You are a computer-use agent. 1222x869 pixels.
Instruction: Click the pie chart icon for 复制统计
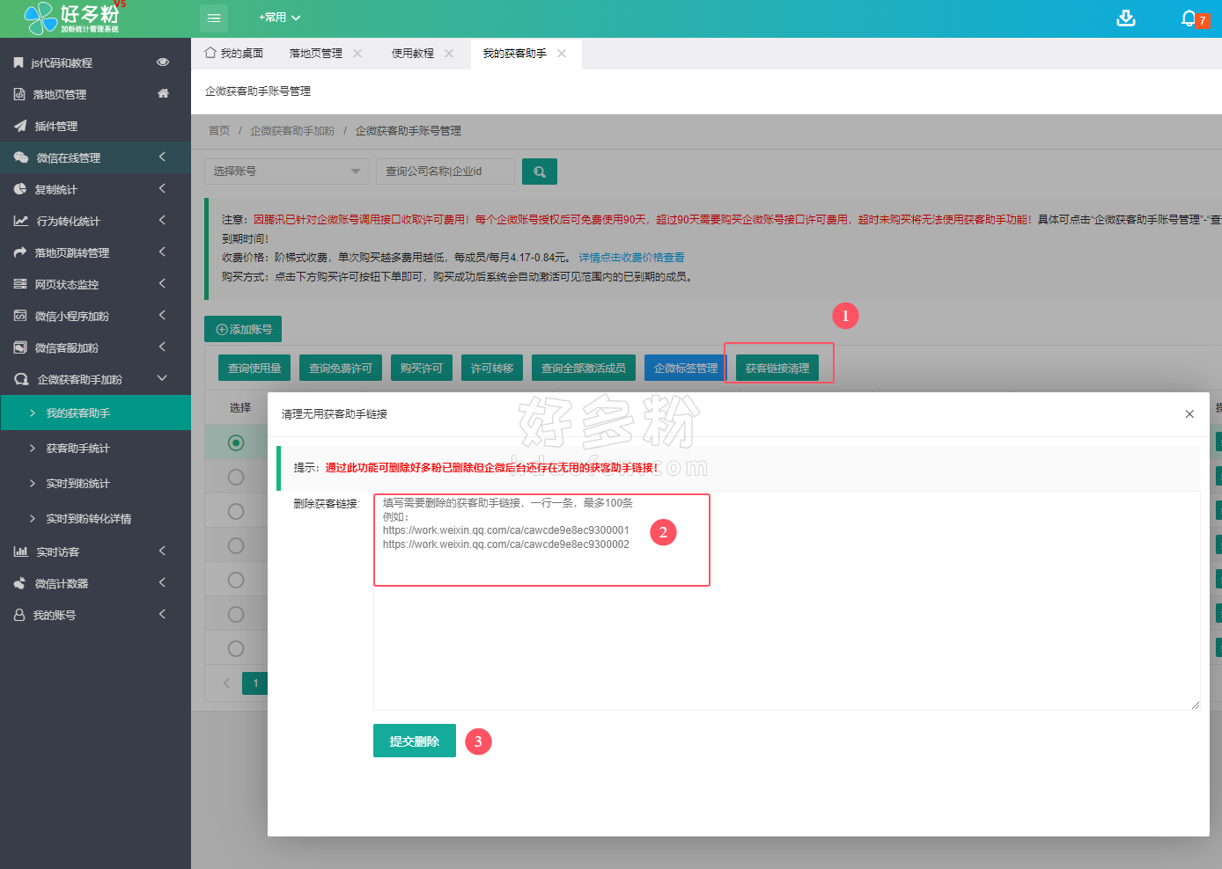[20, 189]
